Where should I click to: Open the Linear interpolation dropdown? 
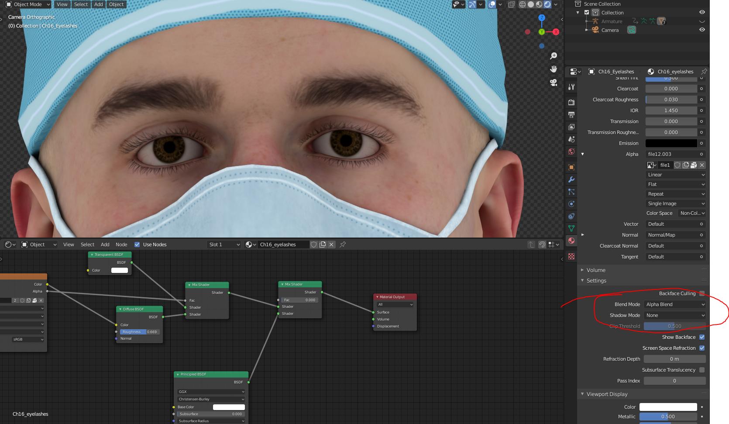676,175
